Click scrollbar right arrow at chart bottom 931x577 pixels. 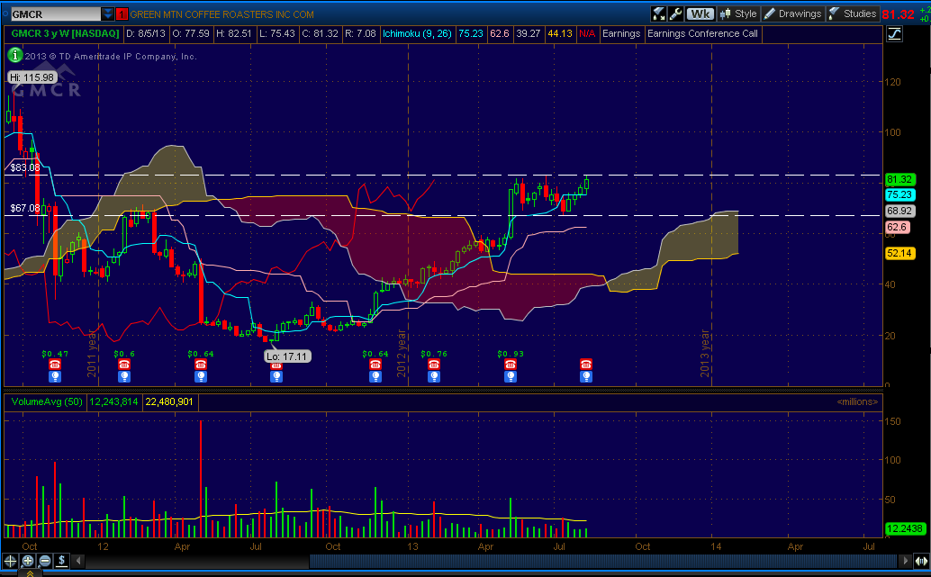[905, 561]
